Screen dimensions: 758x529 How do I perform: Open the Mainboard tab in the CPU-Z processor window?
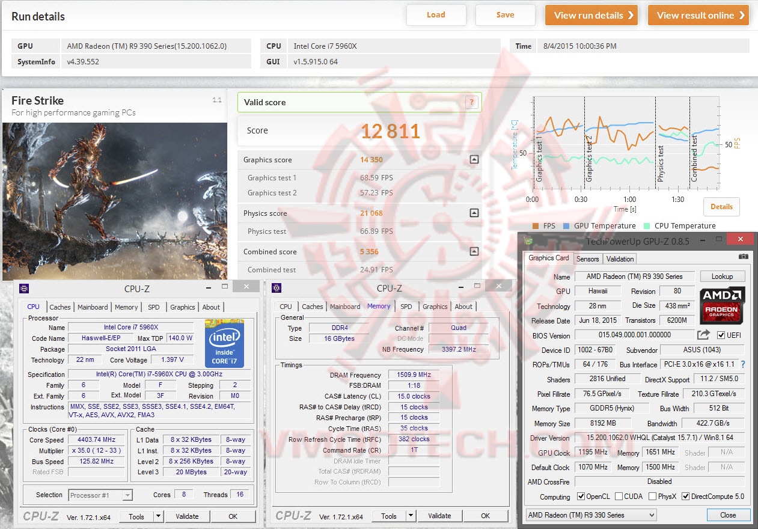tap(93, 307)
